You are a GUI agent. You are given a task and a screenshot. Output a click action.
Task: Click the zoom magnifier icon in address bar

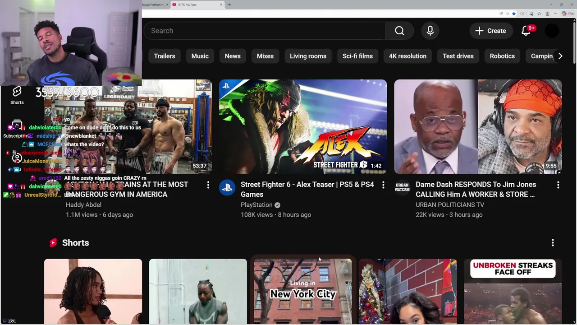507,14
